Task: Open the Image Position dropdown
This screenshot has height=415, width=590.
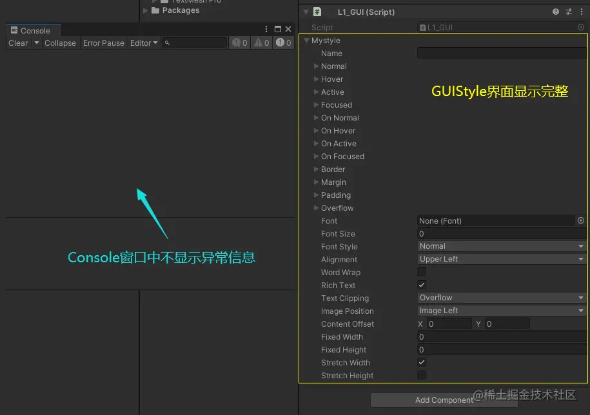Action: coord(502,310)
